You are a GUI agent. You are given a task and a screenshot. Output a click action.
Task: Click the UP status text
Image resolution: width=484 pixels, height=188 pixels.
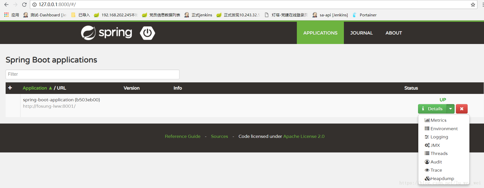click(x=443, y=100)
